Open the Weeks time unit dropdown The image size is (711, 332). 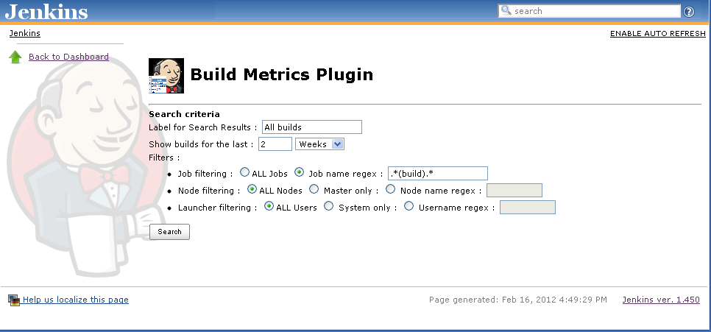[x=319, y=144]
